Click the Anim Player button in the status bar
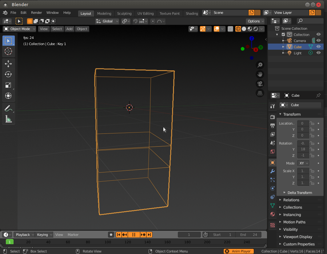Screen dimensions: 327x254 pos(238,251)
